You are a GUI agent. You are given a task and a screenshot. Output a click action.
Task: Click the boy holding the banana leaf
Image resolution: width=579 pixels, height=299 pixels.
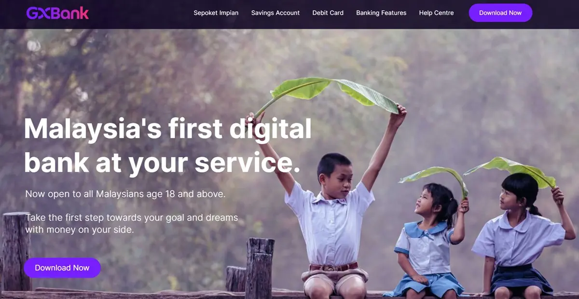tap(333, 212)
